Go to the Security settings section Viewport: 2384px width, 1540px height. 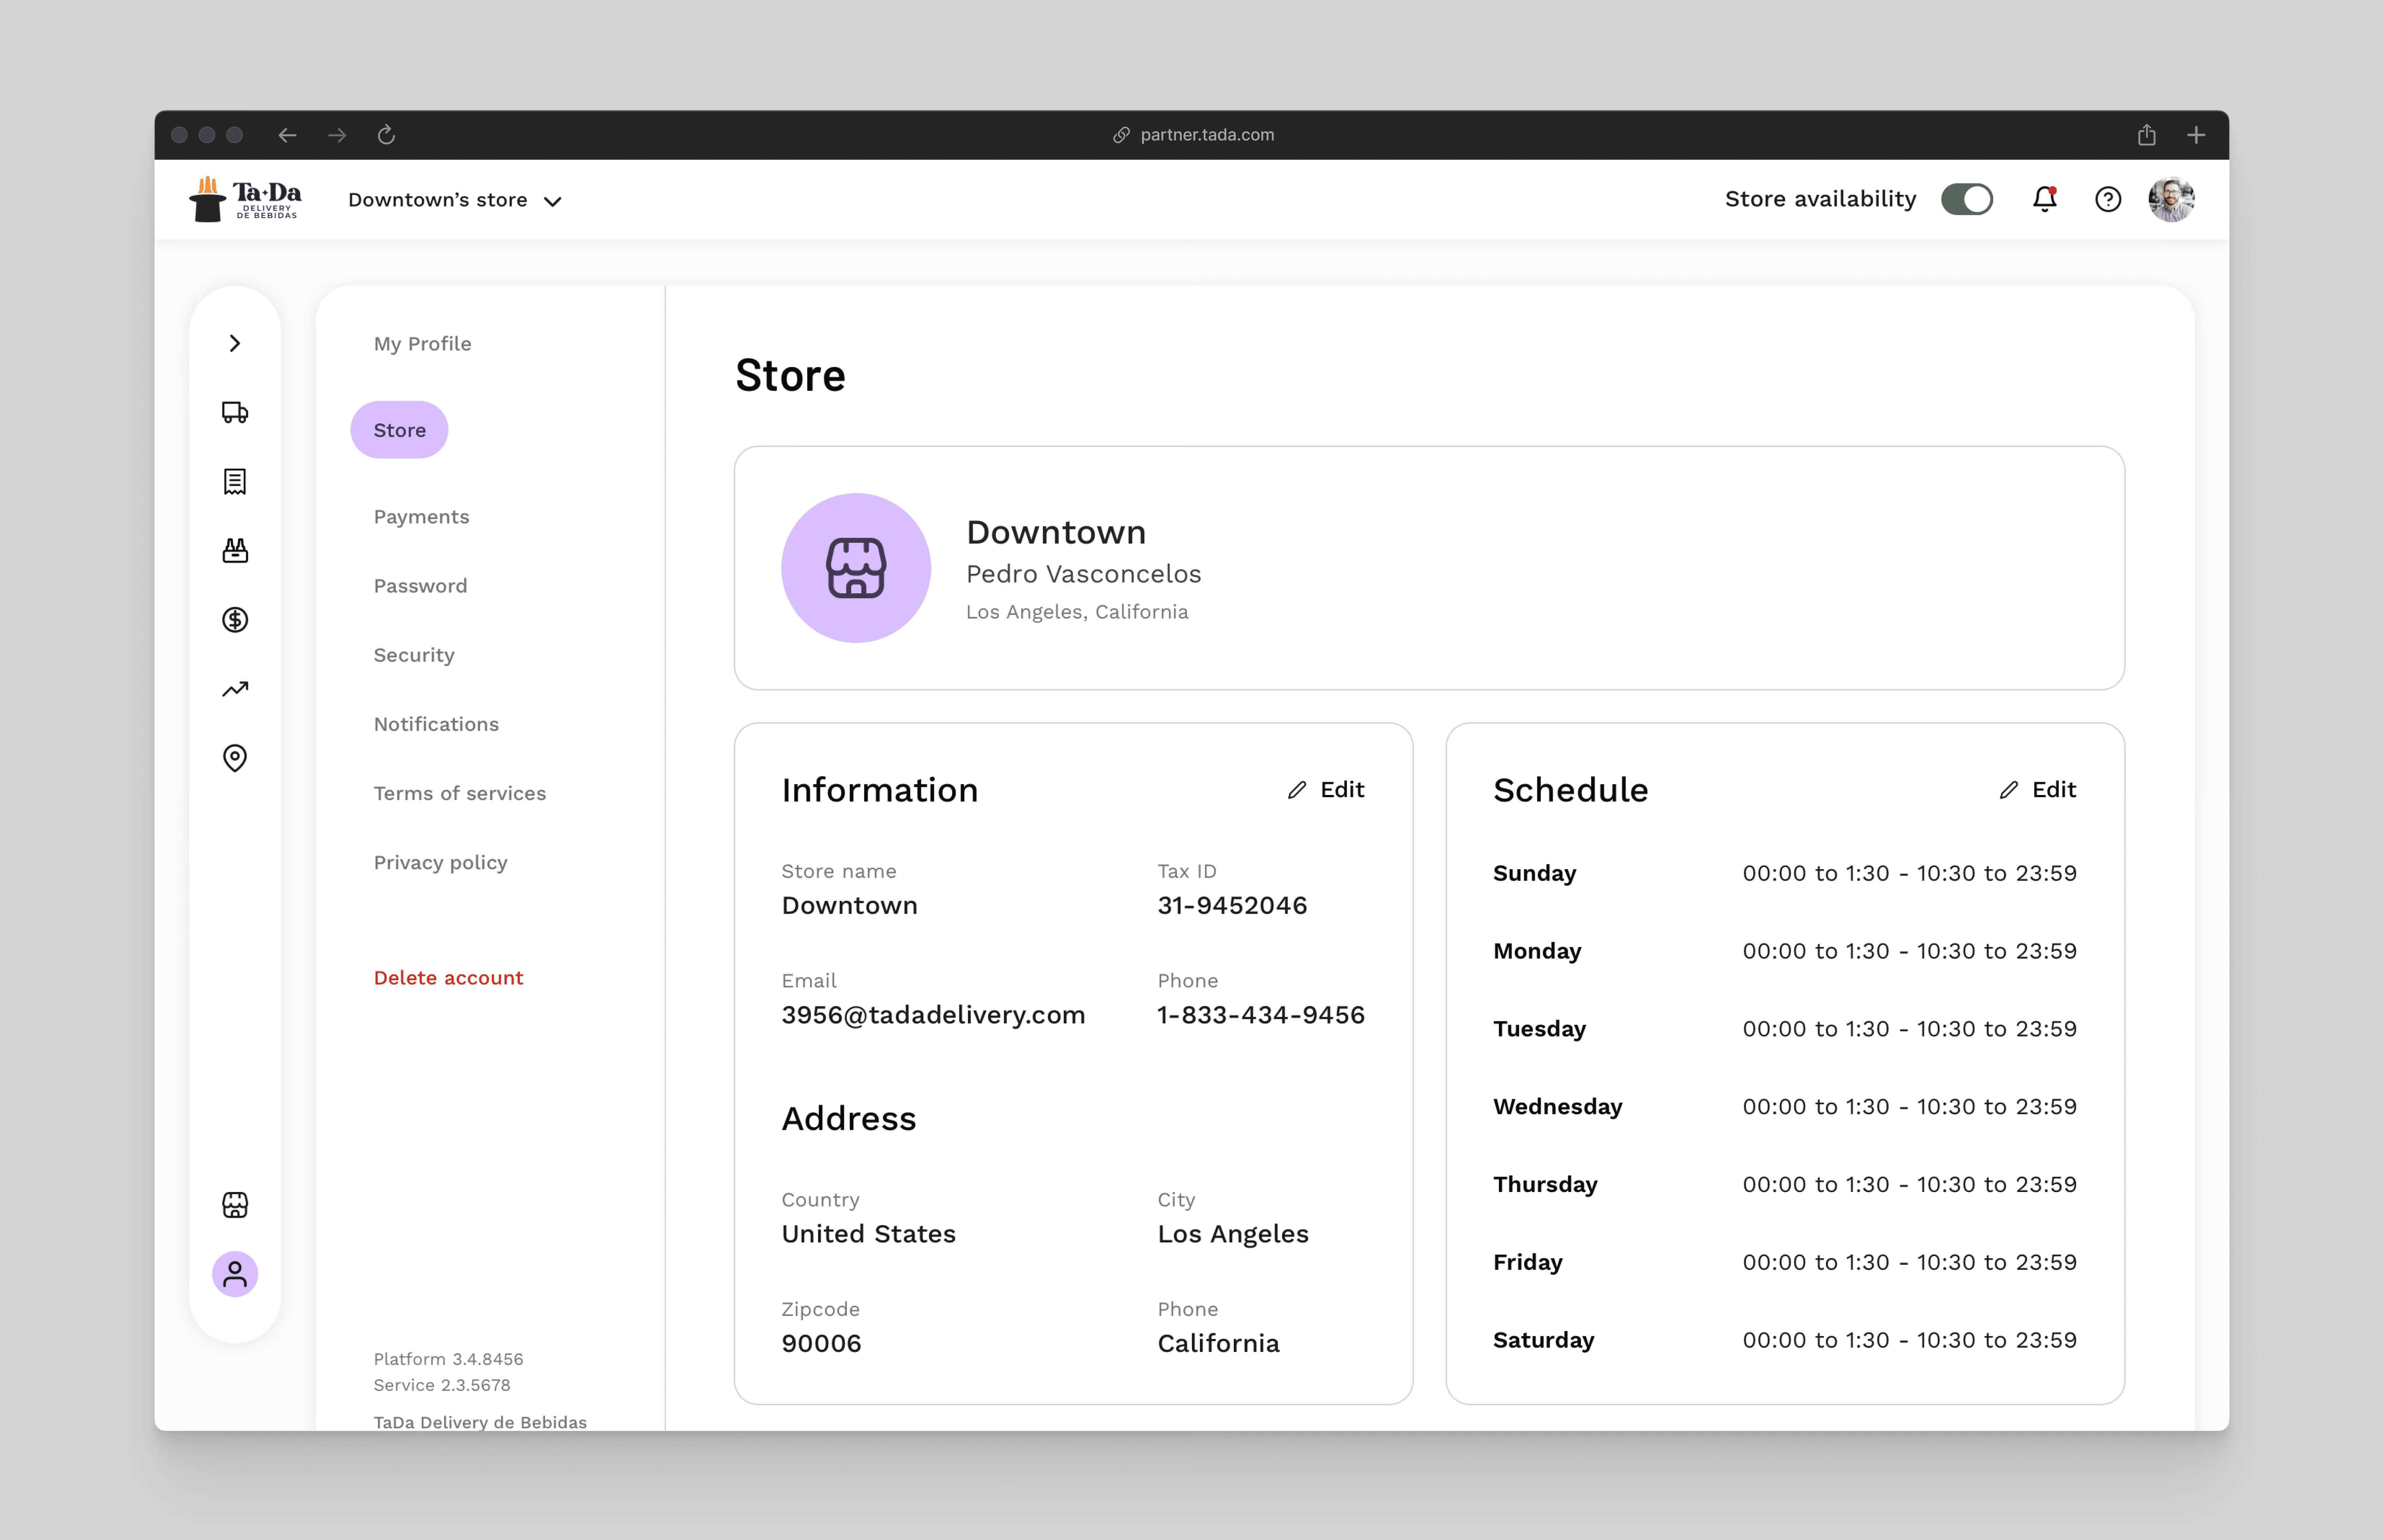pyautogui.click(x=414, y=655)
